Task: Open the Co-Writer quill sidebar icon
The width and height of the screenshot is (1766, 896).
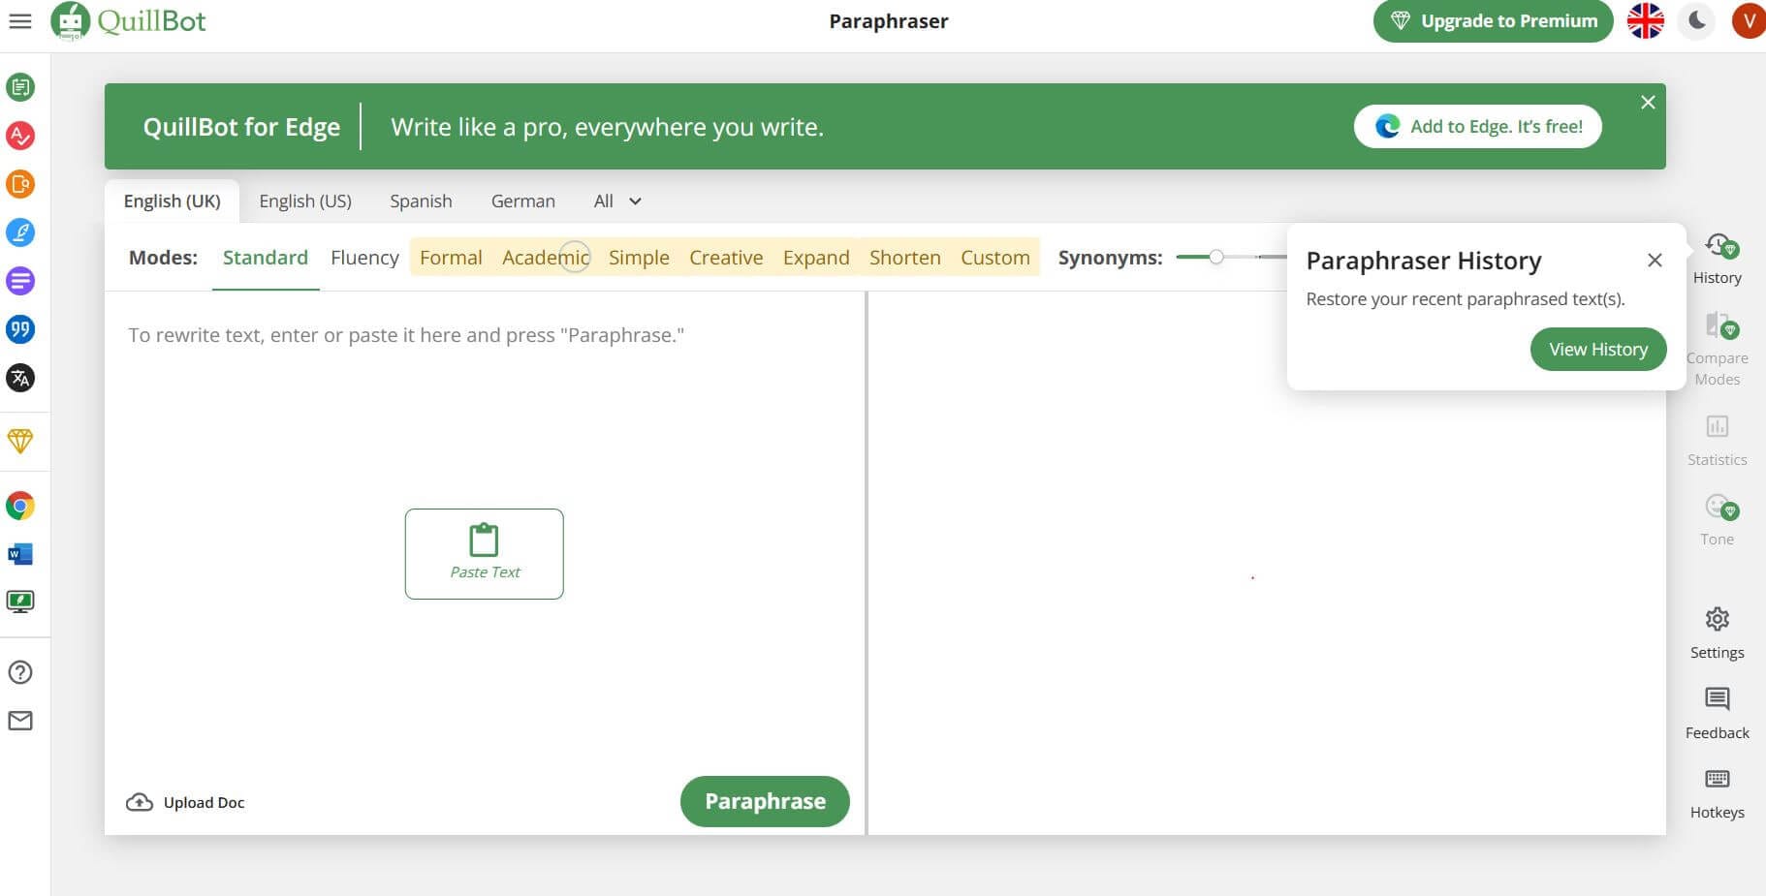Action: coord(20,232)
